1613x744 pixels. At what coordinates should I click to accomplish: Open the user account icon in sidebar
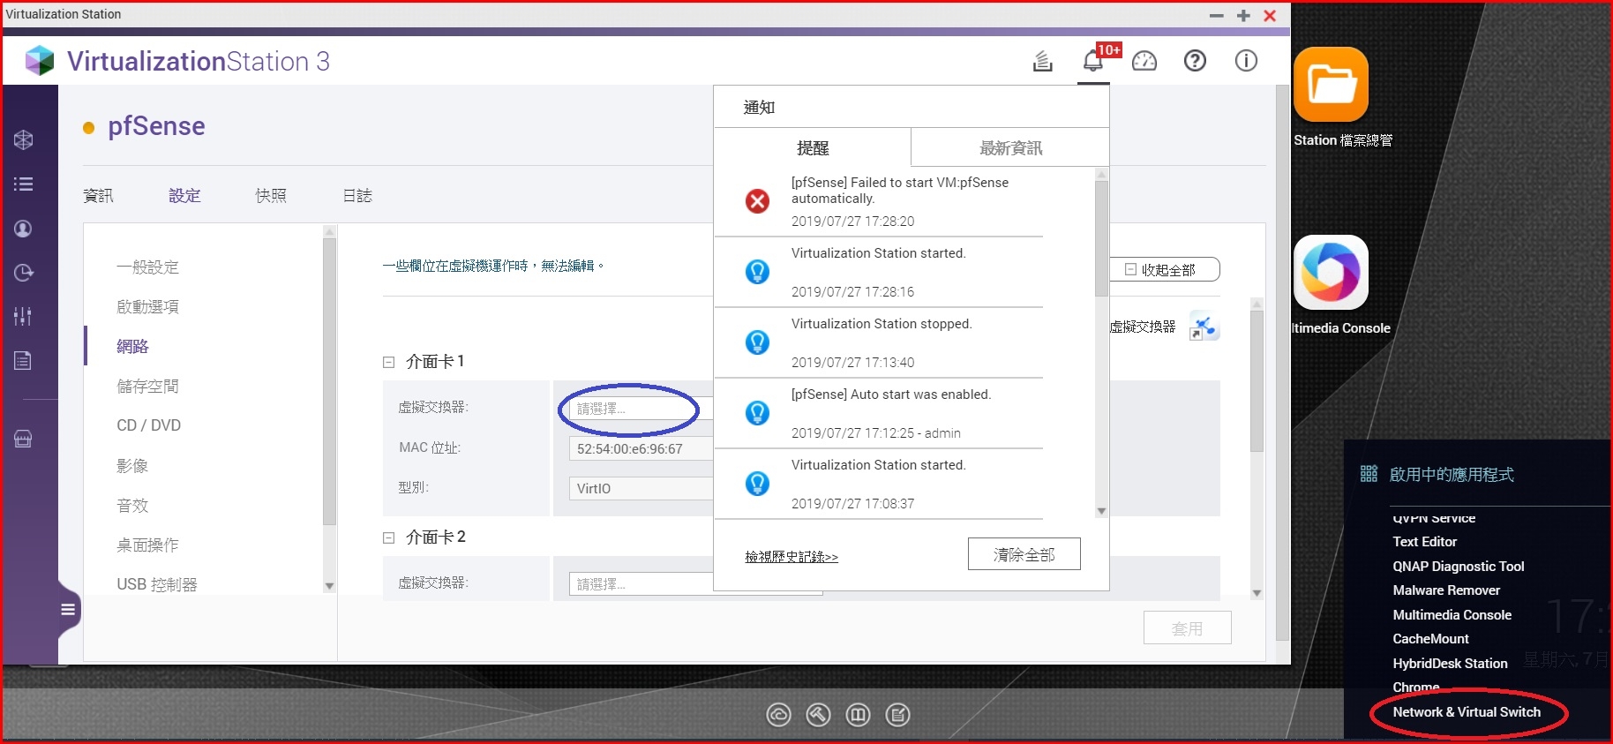(24, 229)
